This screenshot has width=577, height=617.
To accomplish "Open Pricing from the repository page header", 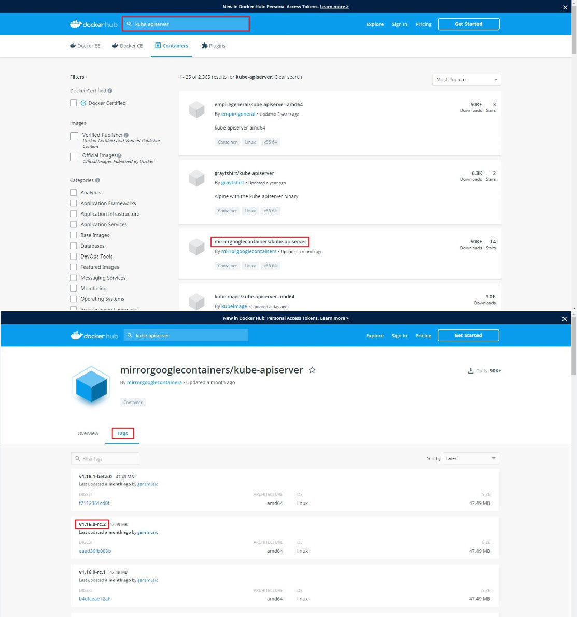I will pos(424,336).
